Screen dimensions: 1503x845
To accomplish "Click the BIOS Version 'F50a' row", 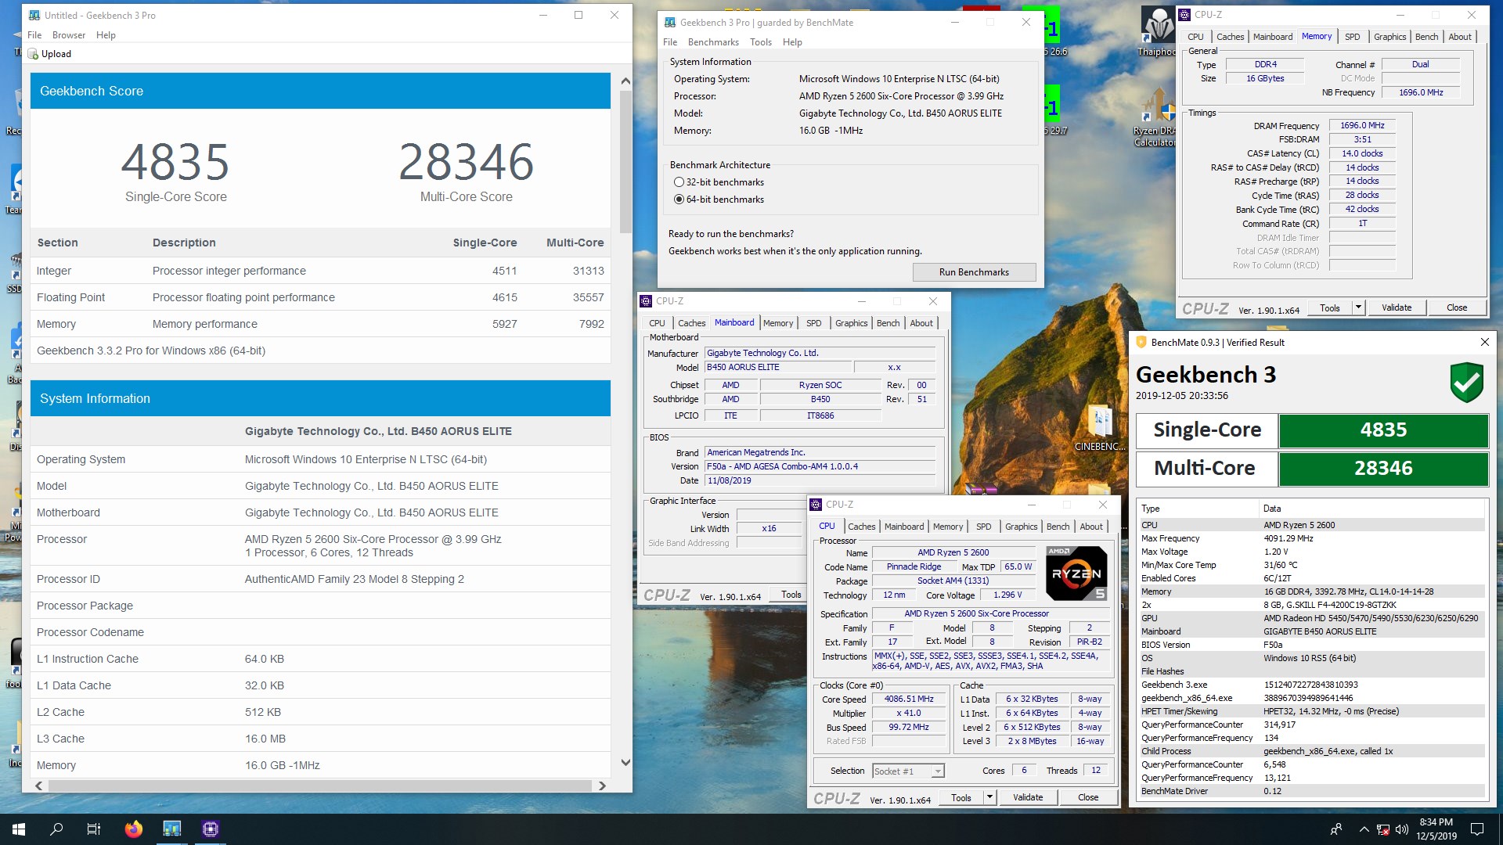I will pyautogui.click(x=1311, y=645).
